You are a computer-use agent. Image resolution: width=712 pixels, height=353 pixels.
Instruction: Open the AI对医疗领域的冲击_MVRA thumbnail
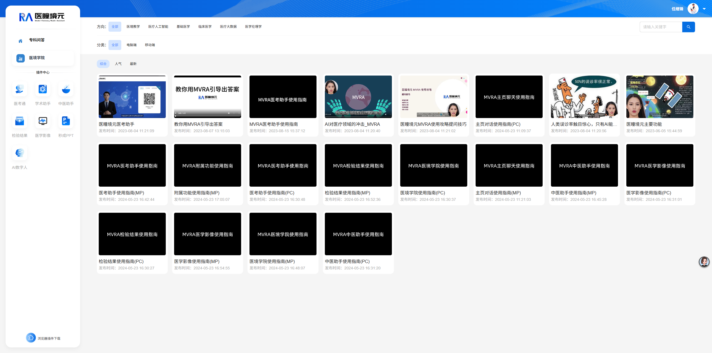(x=358, y=97)
